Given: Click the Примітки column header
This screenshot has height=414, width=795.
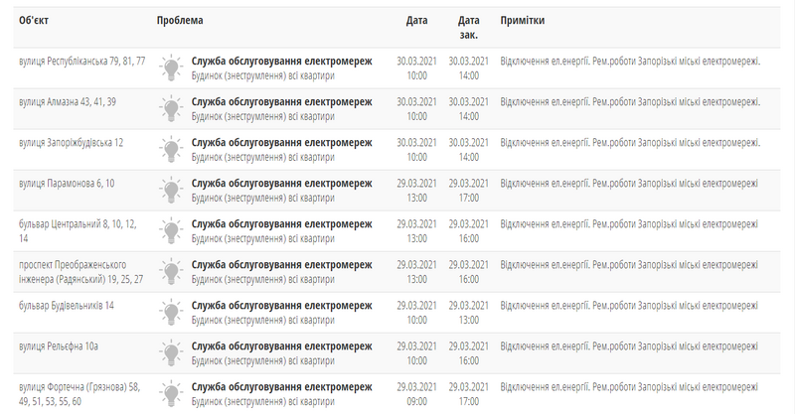Looking at the screenshot, I should tap(523, 21).
